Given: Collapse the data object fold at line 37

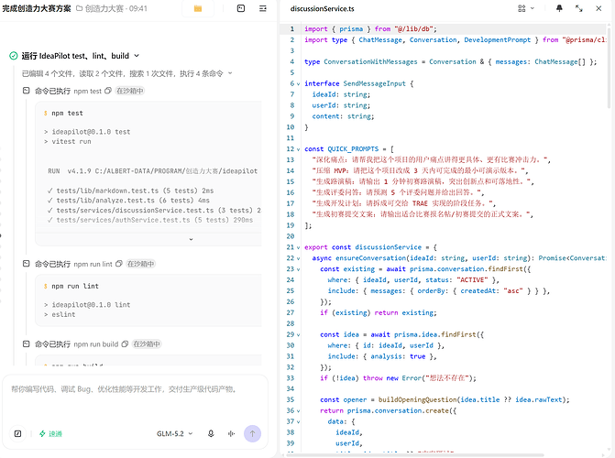Looking at the screenshot, I should (x=299, y=422).
